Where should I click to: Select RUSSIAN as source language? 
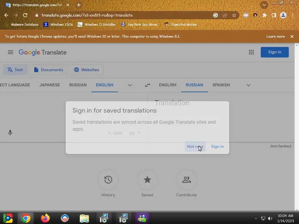[x=78, y=85]
